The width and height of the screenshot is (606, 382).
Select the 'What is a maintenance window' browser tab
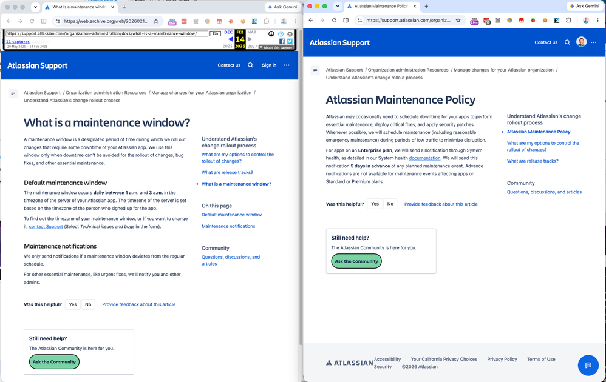tap(80, 7)
